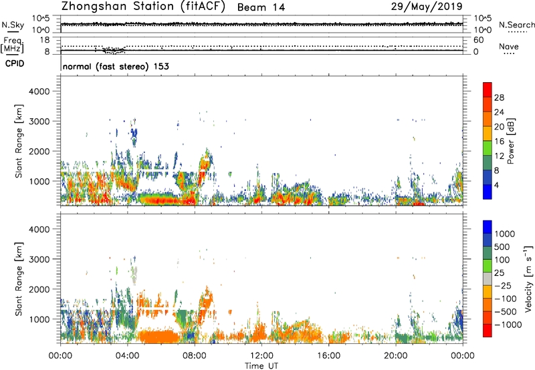Click '4000' tick on power panel
535x370 pixels.
click(39, 91)
